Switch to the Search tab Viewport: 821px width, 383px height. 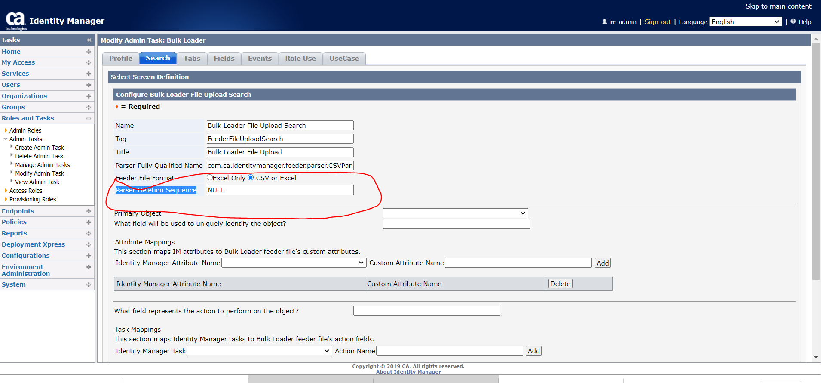158,58
